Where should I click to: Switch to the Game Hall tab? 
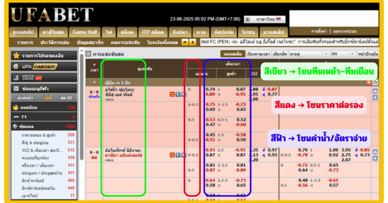(84, 32)
